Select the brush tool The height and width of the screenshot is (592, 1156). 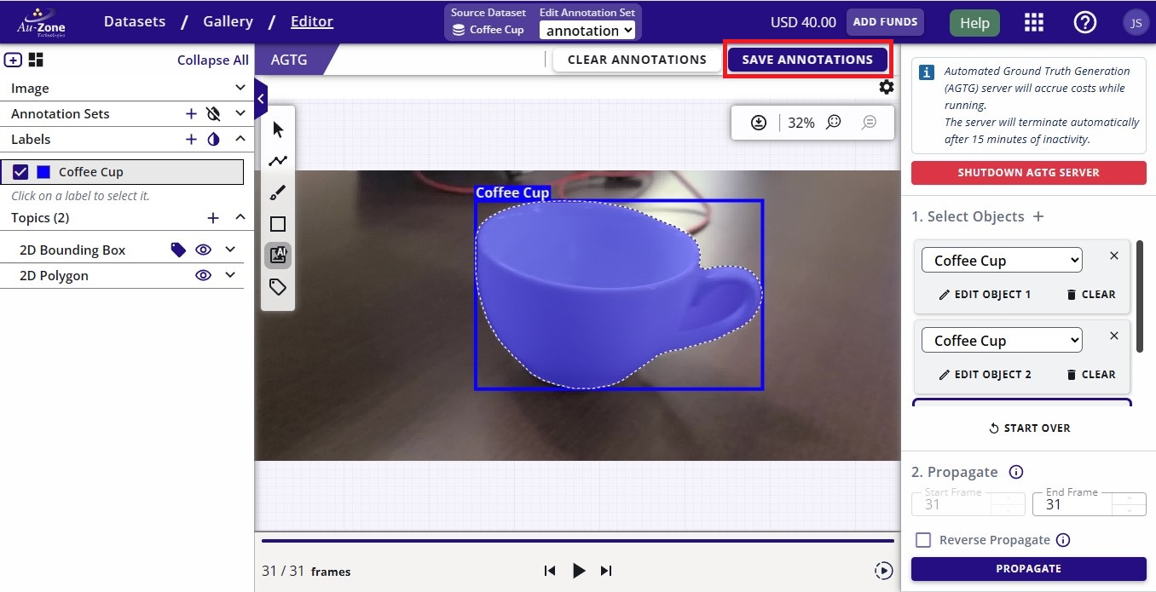278,193
